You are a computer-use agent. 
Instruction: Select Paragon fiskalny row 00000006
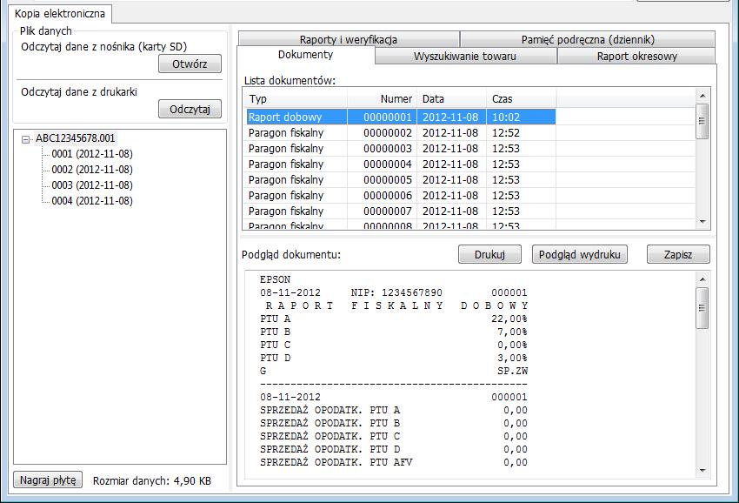pos(401,195)
